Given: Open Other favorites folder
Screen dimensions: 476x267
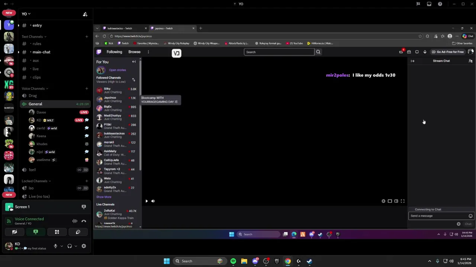Looking at the screenshot, I should click(x=462, y=43).
